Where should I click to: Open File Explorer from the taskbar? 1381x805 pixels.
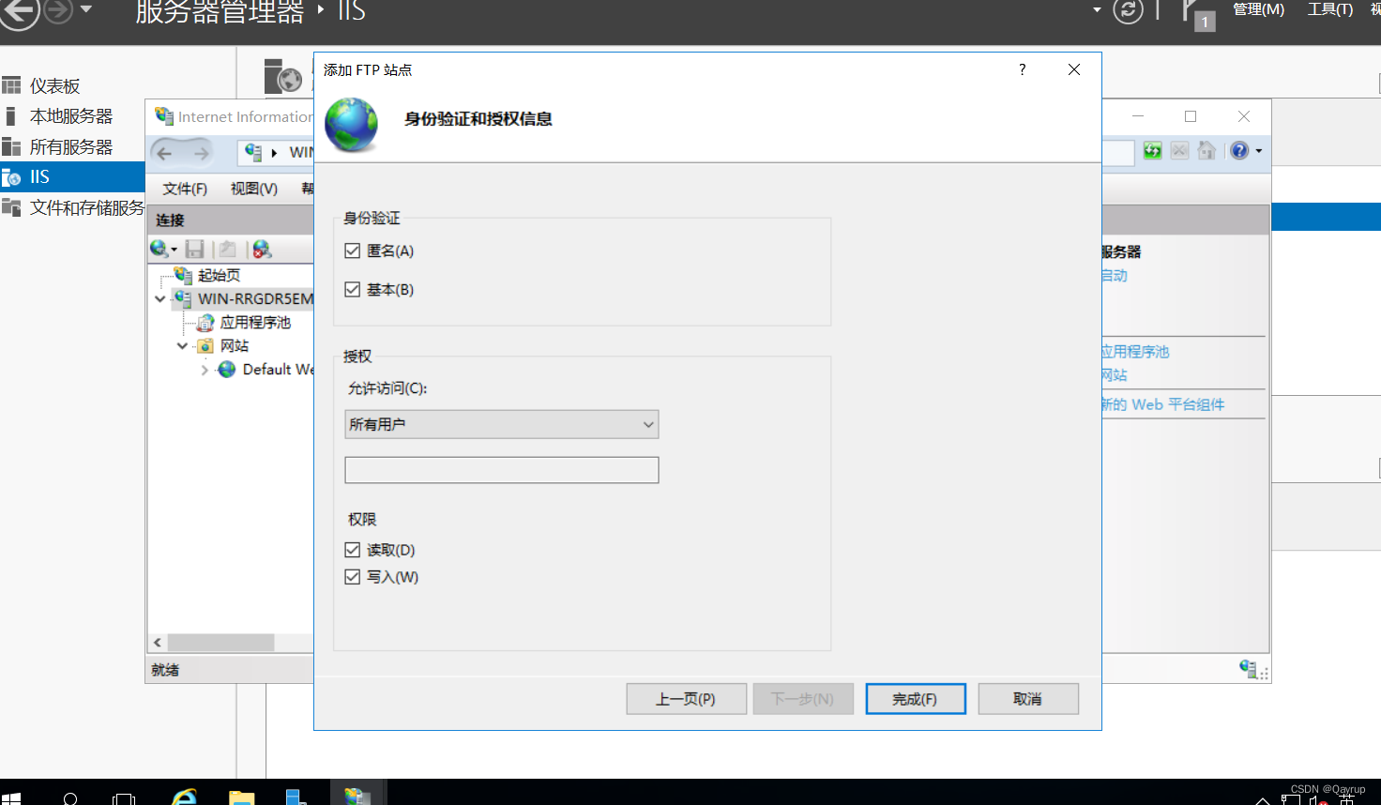click(x=241, y=796)
